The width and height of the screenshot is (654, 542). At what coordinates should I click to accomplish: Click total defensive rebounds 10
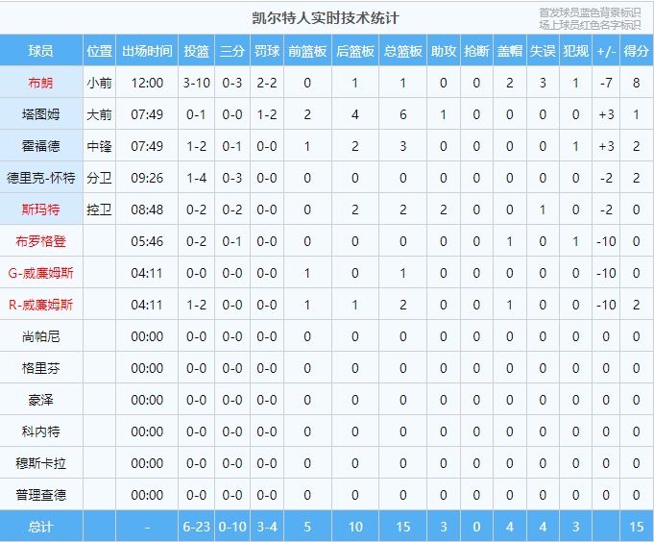click(x=355, y=527)
